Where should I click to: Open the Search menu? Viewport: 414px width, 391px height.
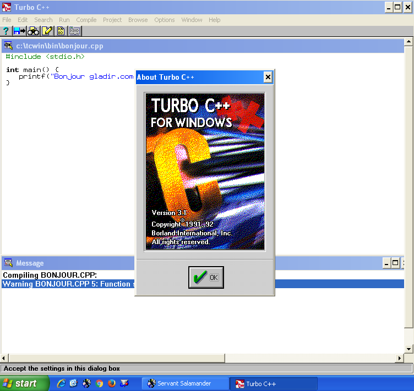(x=43, y=20)
